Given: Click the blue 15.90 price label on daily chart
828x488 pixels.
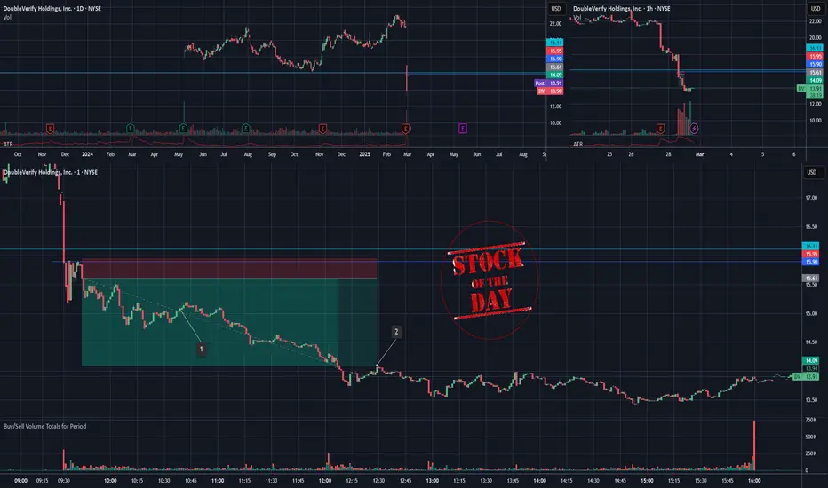Looking at the screenshot, I should click(x=554, y=59).
